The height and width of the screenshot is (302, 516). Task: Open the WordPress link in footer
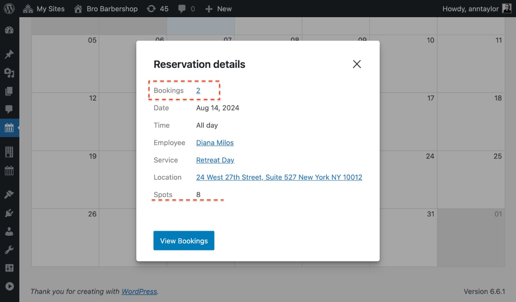click(x=139, y=291)
